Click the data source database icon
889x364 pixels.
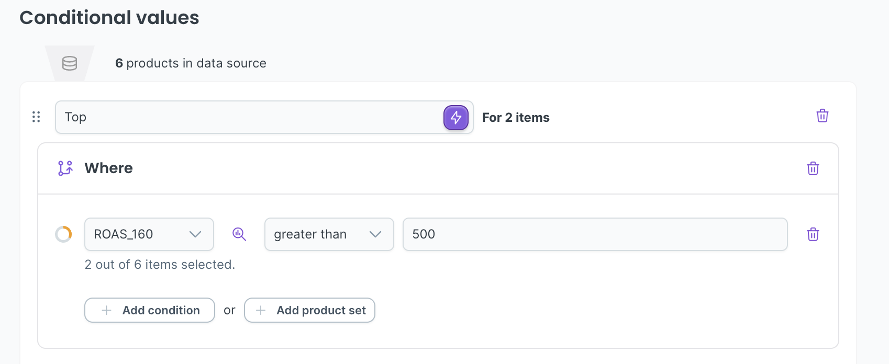pyautogui.click(x=70, y=63)
